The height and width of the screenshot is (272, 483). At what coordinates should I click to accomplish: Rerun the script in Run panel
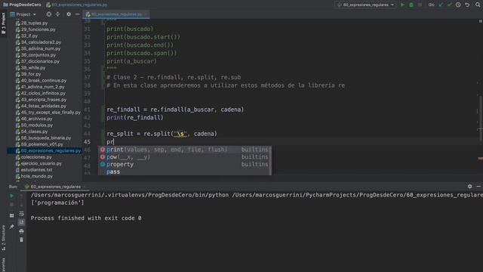(12, 196)
